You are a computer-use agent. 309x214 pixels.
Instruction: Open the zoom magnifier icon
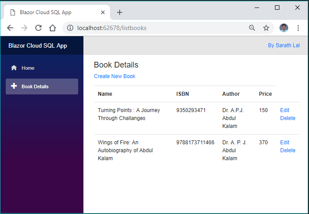pyautogui.click(x=252, y=28)
